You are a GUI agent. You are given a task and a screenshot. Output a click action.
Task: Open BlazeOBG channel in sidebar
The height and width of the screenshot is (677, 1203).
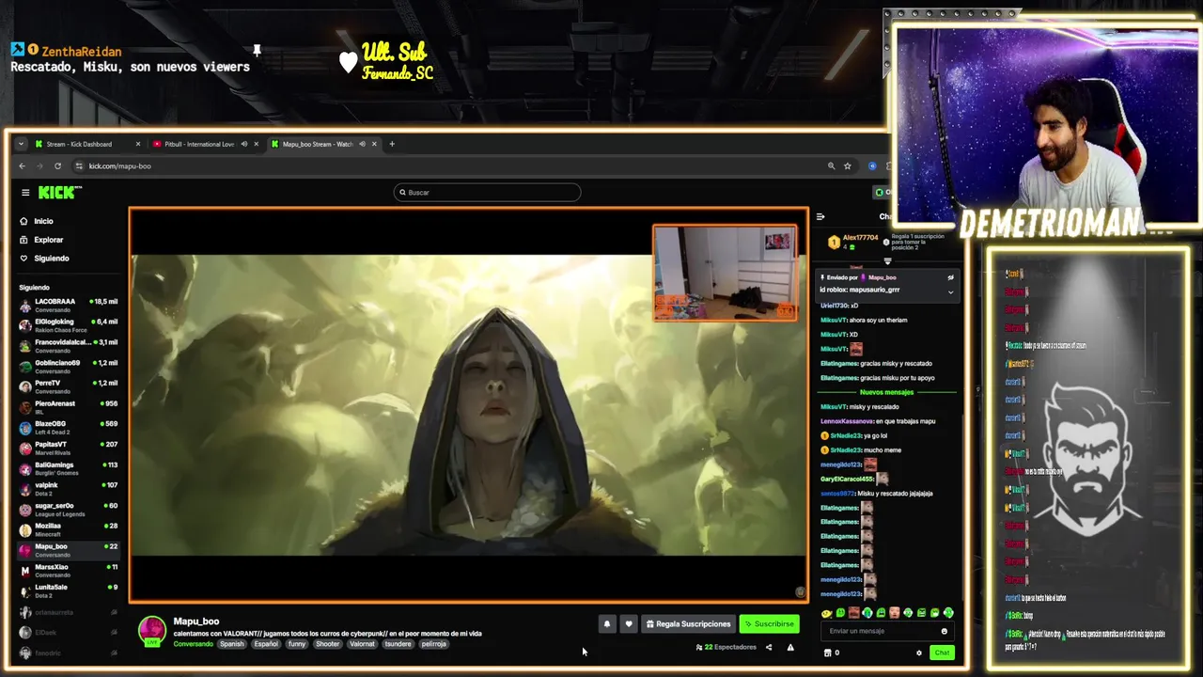(x=68, y=427)
